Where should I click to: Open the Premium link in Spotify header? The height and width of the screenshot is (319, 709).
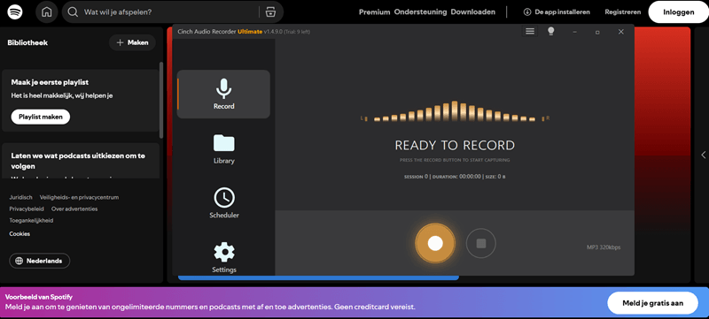(374, 12)
